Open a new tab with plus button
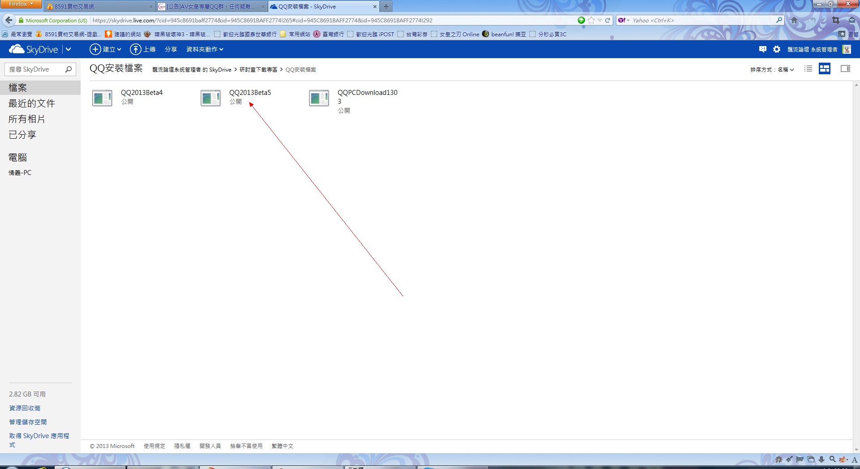 click(x=386, y=7)
